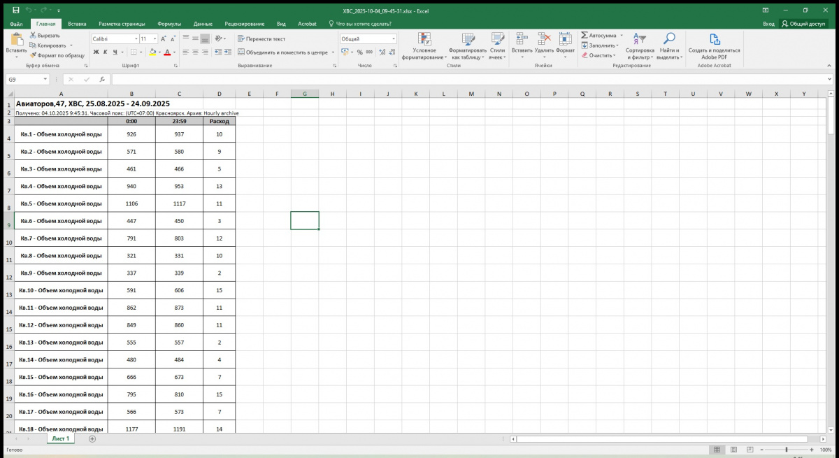Expand the AutoSum (Автосумма) dropdown arrow
The image size is (839, 458).
(x=621, y=35)
